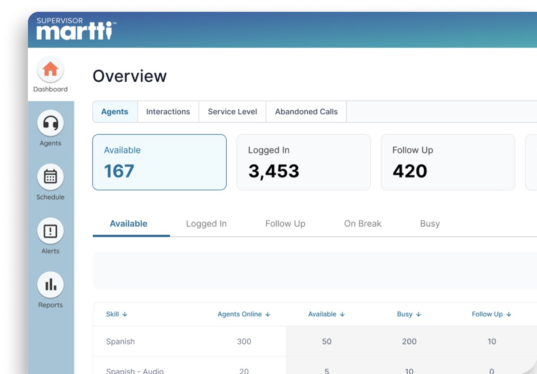Sort the table by Skill

pos(117,314)
